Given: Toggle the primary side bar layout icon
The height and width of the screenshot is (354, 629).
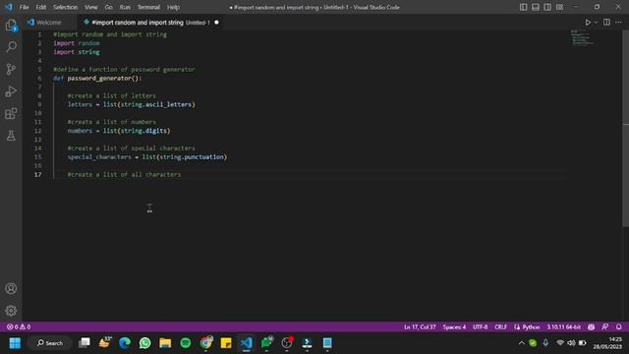Looking at the screenshot, I should tap(524, 7).
